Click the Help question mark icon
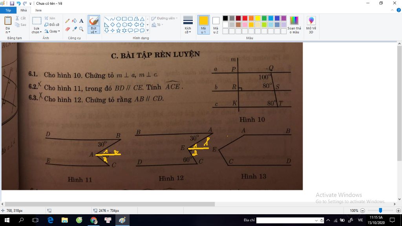This screenshot has width=402, height=226. [x=399, y=10]
